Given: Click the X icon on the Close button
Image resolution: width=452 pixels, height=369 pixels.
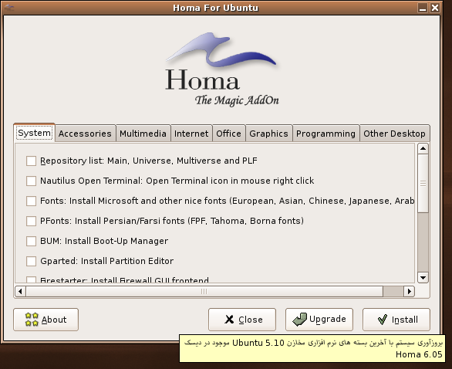Looking at the screenshot, I should (x=229, y=320).
